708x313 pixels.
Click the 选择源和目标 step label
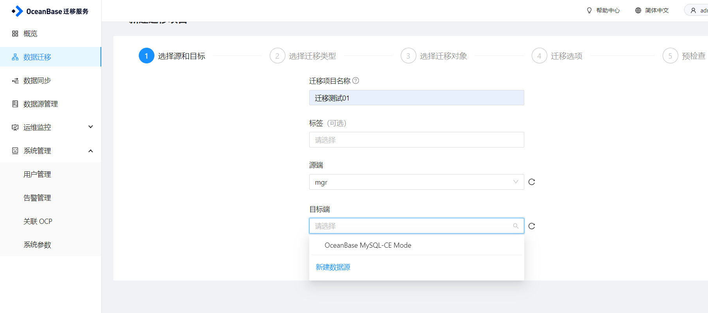pyautogui.click(x=181, y=56)
